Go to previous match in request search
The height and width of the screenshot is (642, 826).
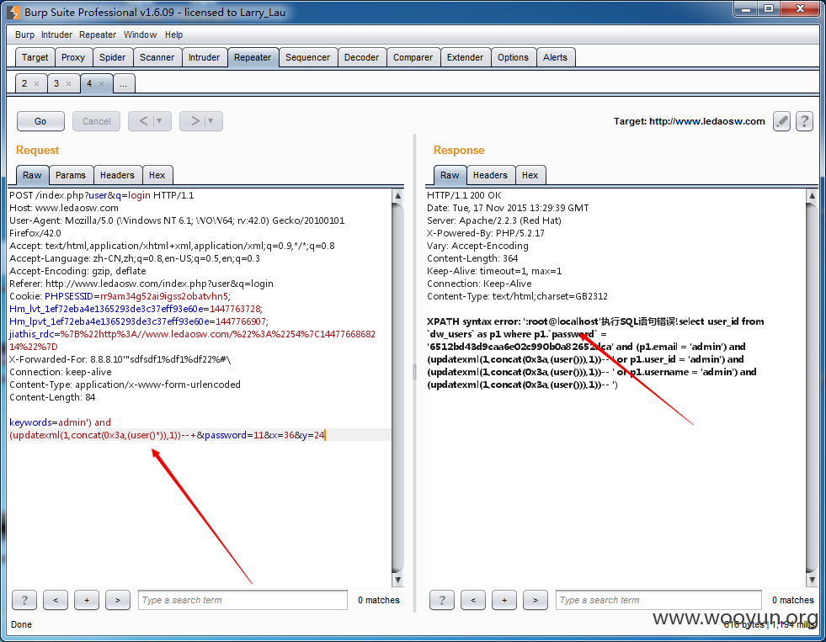click(56, 600)
